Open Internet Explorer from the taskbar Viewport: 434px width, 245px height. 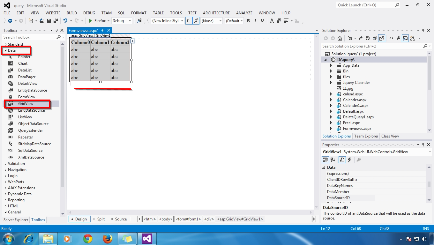click(28, 239)
